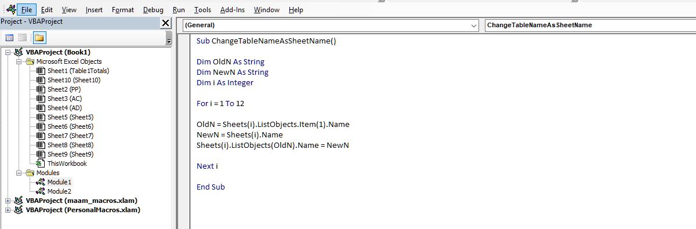Click Sheet6 (Sheet6) worksheet icon
The image size is (696, 229).
pos(40,126)
